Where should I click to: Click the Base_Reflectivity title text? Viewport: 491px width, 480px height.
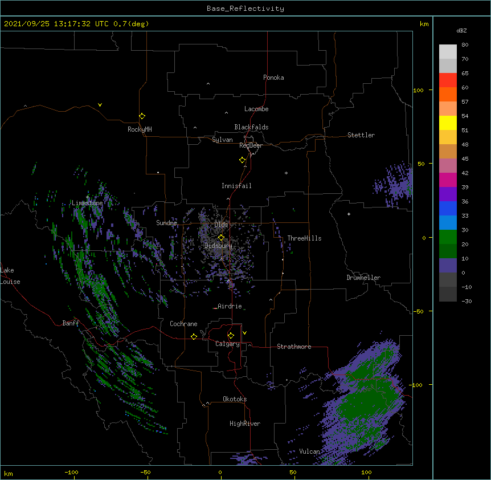coord(245,9)
